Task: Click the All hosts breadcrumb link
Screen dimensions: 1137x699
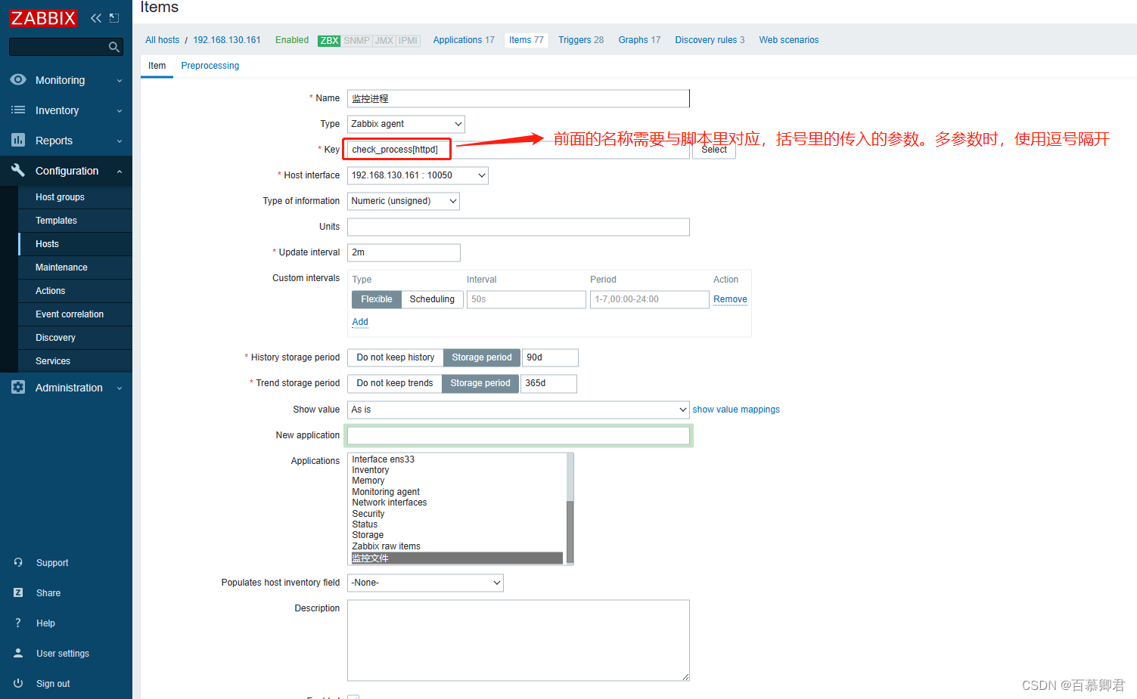Action: coord(163,40)
